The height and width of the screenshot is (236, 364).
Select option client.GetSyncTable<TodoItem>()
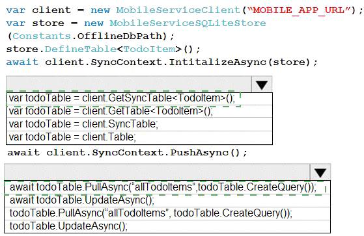click(x=139, y=98)
